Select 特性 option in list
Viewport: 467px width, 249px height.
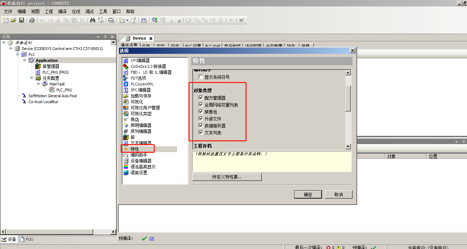tap(135, 149)
